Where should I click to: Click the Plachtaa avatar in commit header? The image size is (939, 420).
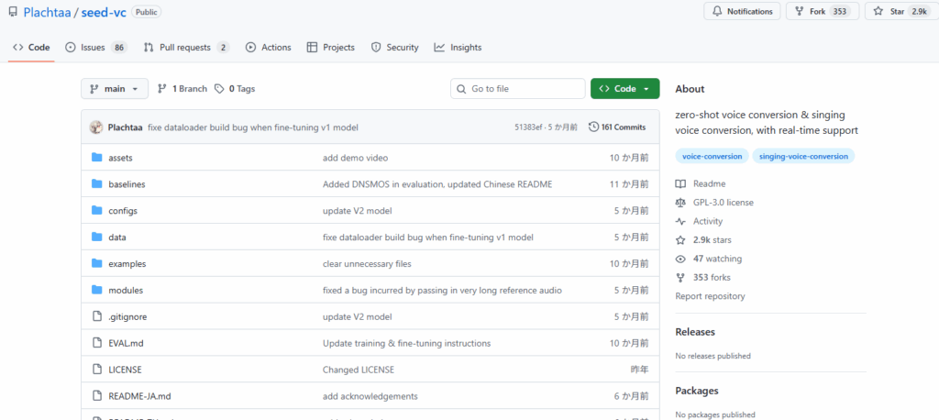95,127
